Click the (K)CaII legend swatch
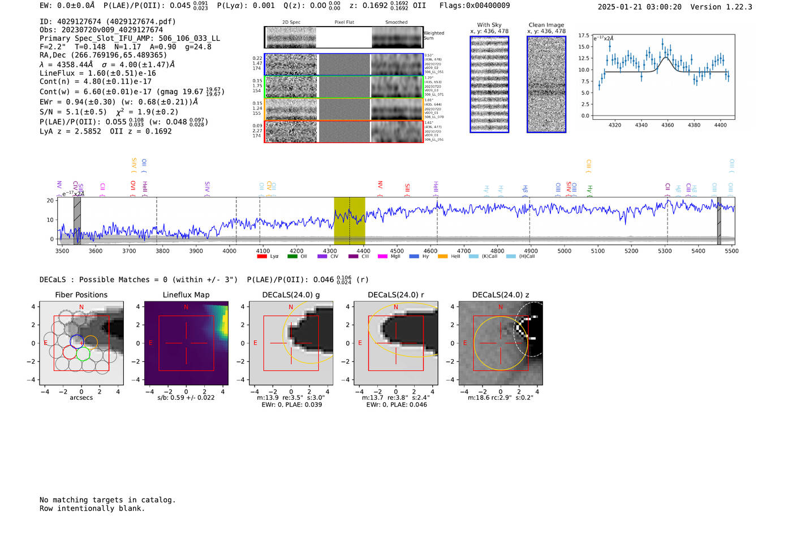Screen dimensions: 792x539 [x=474, y=256]
